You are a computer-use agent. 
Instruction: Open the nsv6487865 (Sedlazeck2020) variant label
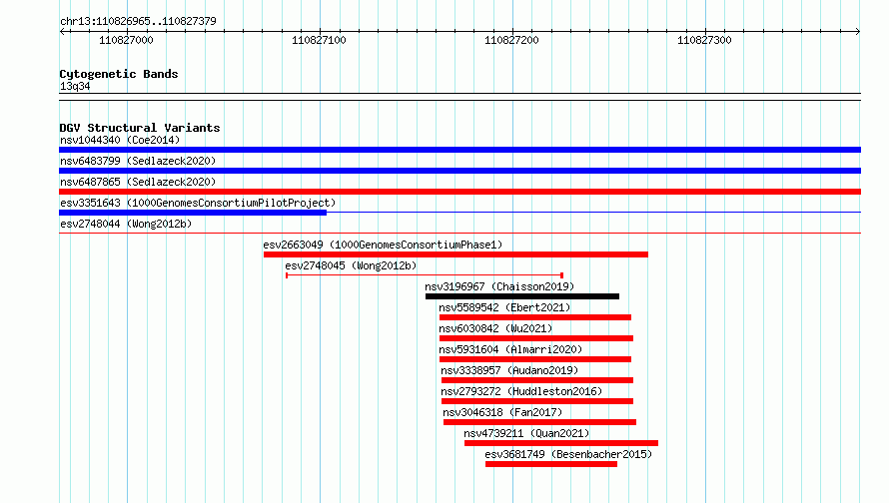(138, 182)
